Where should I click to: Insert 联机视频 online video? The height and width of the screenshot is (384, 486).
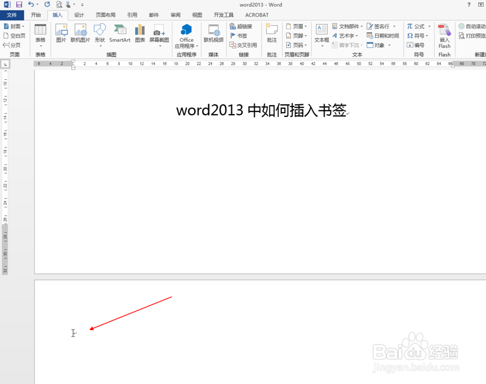[213, 34]
